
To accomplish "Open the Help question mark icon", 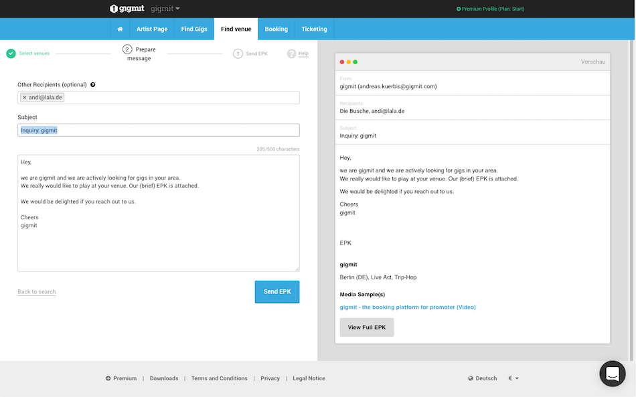I will (291, 53).
